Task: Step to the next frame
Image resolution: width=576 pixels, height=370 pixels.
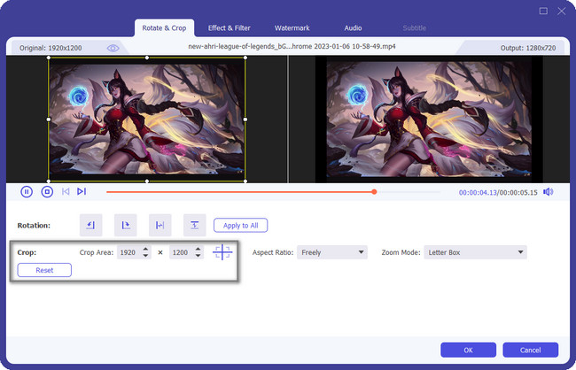Action: [x=82, y=191]
